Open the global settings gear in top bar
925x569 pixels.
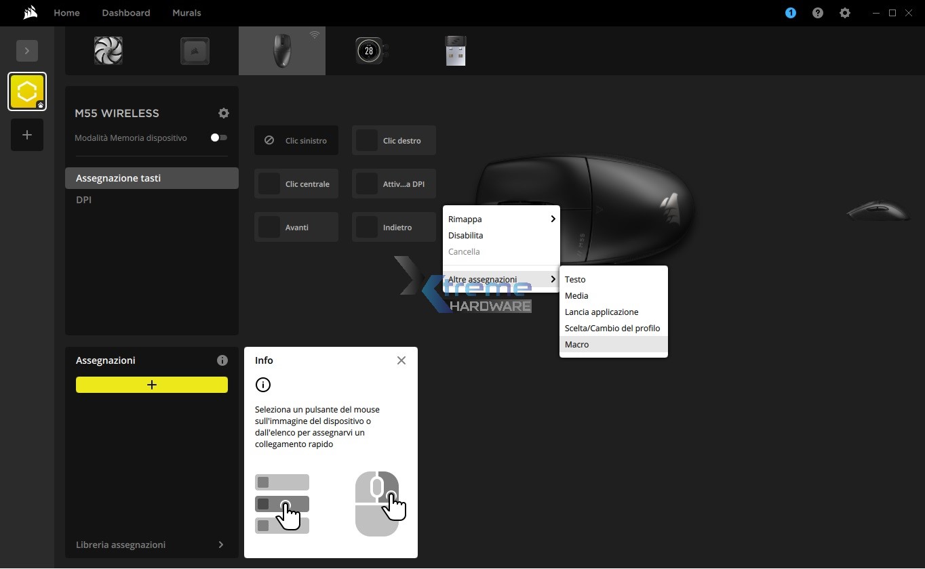coord(845,13)
